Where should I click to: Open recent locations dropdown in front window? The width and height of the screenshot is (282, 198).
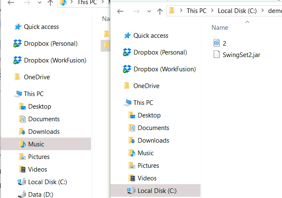pos(149,11)
